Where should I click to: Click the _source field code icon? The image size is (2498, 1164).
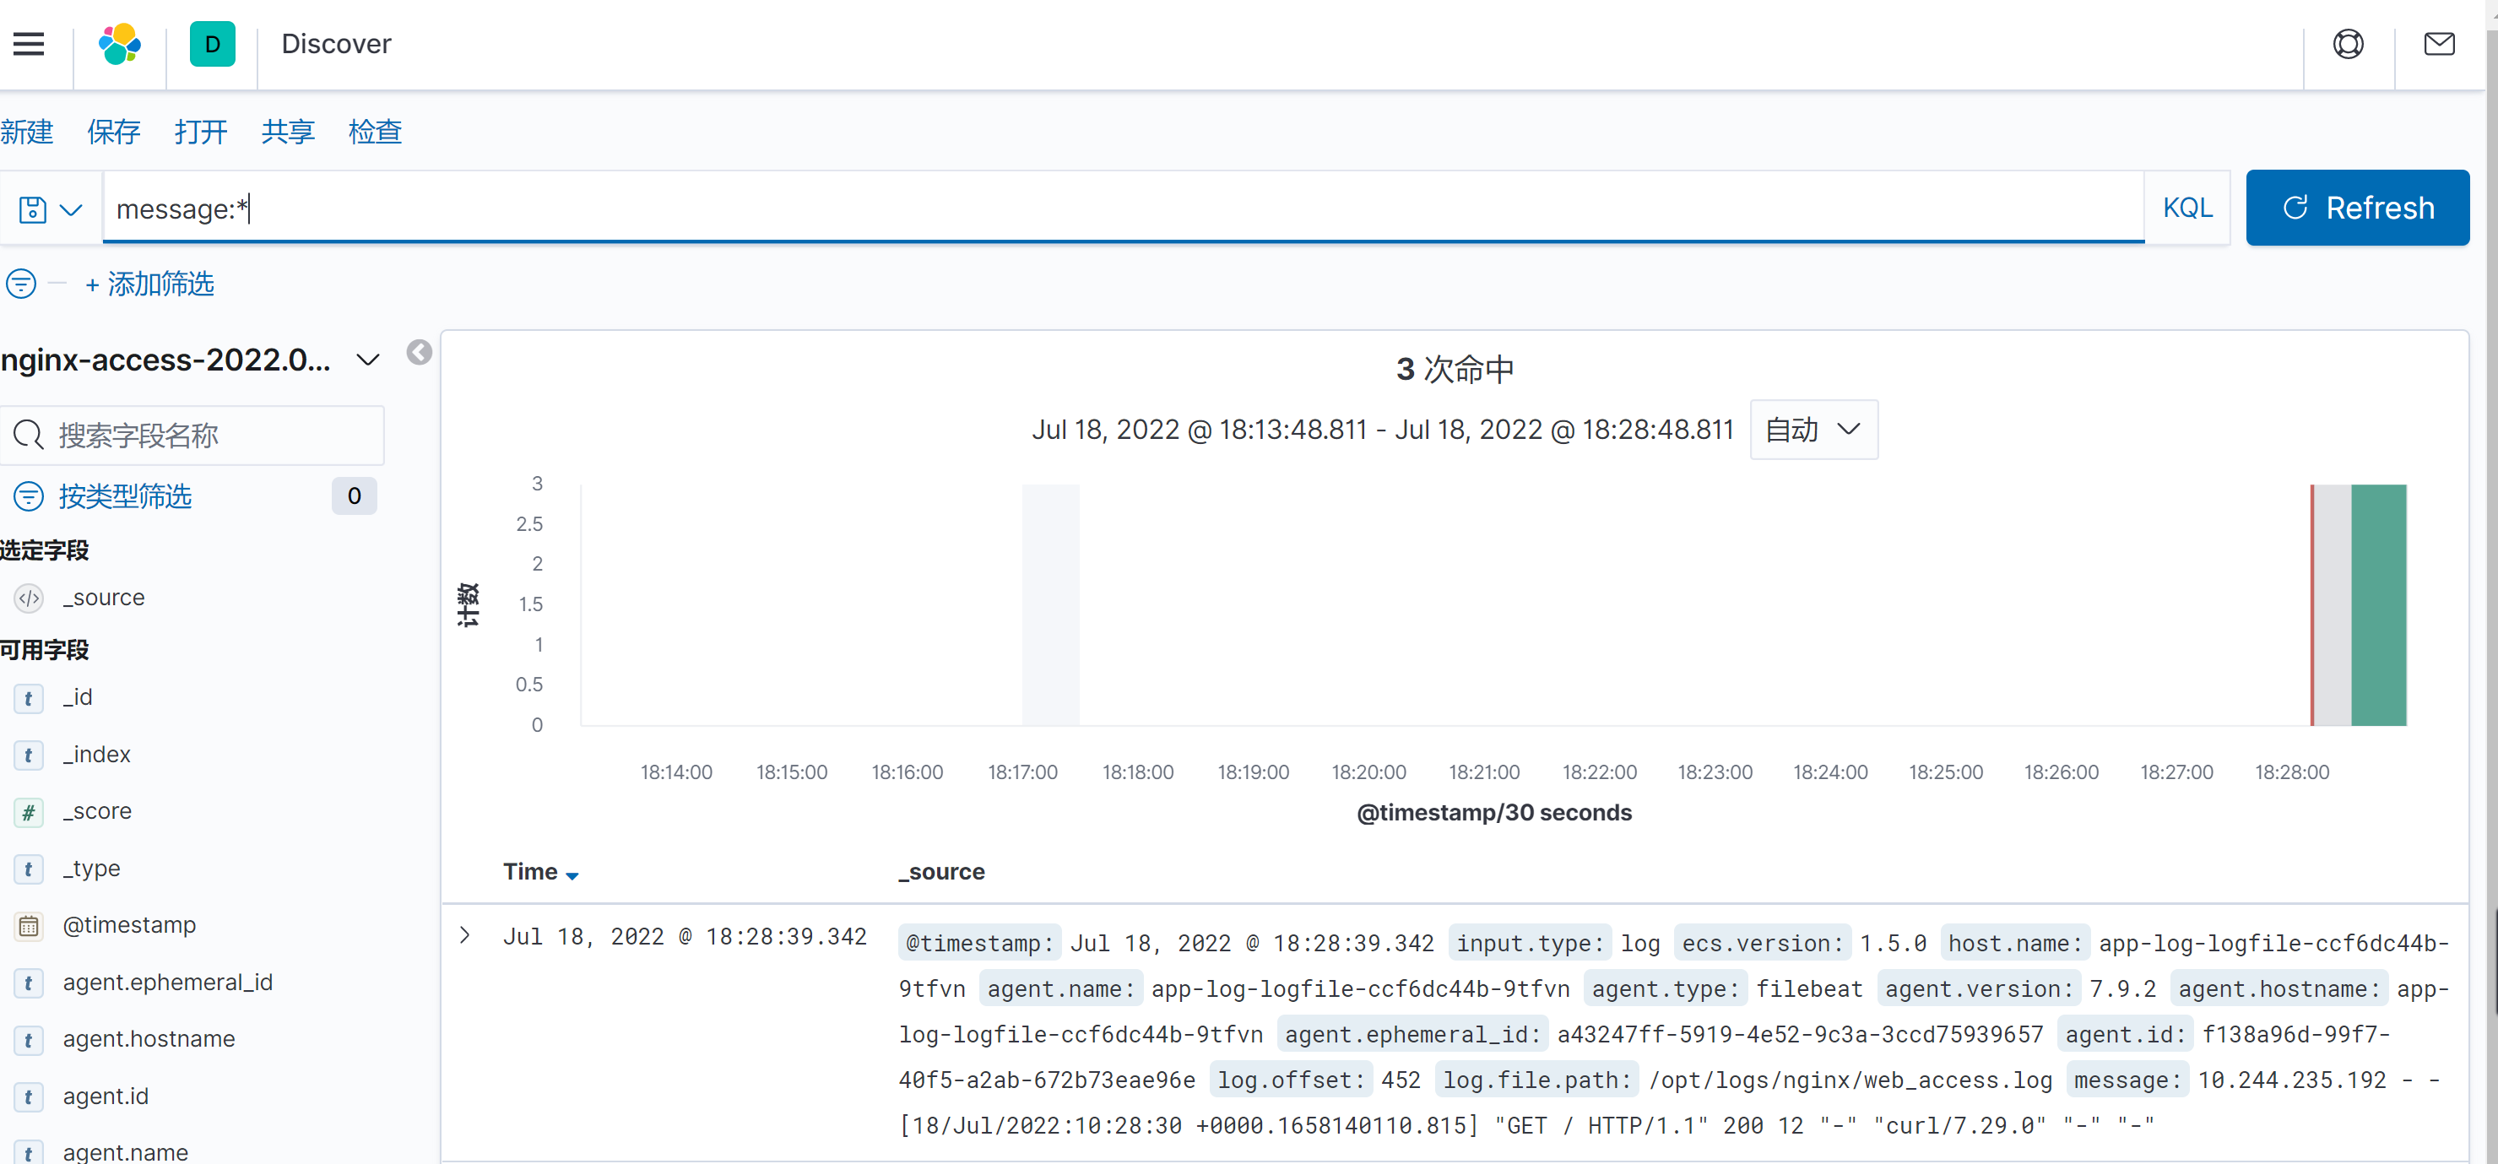tap(29, 598)
